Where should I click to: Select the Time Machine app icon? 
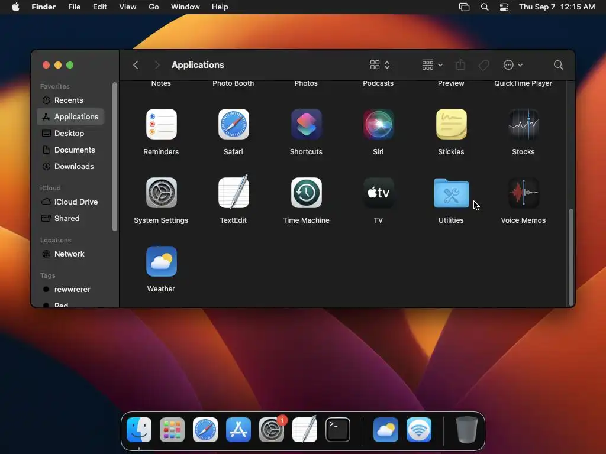(x=306, y=193)
